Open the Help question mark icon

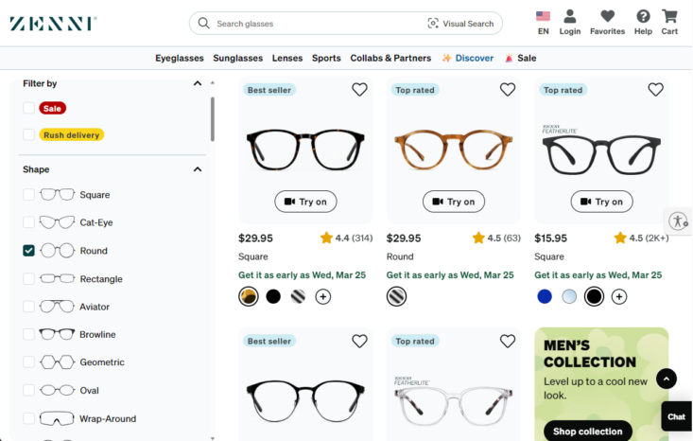point(643,17)
